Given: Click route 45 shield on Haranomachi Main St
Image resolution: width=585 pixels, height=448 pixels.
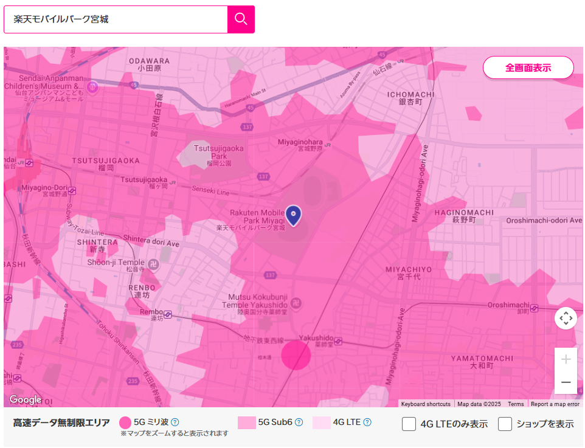Looking at the screenshot, I should tap(251, 108).
